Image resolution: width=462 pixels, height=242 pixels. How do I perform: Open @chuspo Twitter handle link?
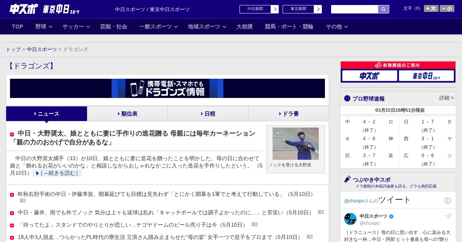point(354,201)
